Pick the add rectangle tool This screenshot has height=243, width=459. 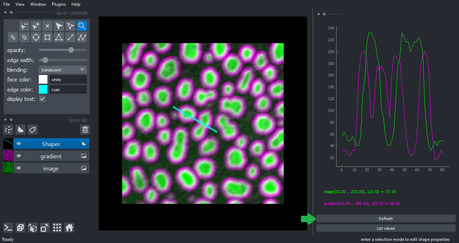(47, 37)
